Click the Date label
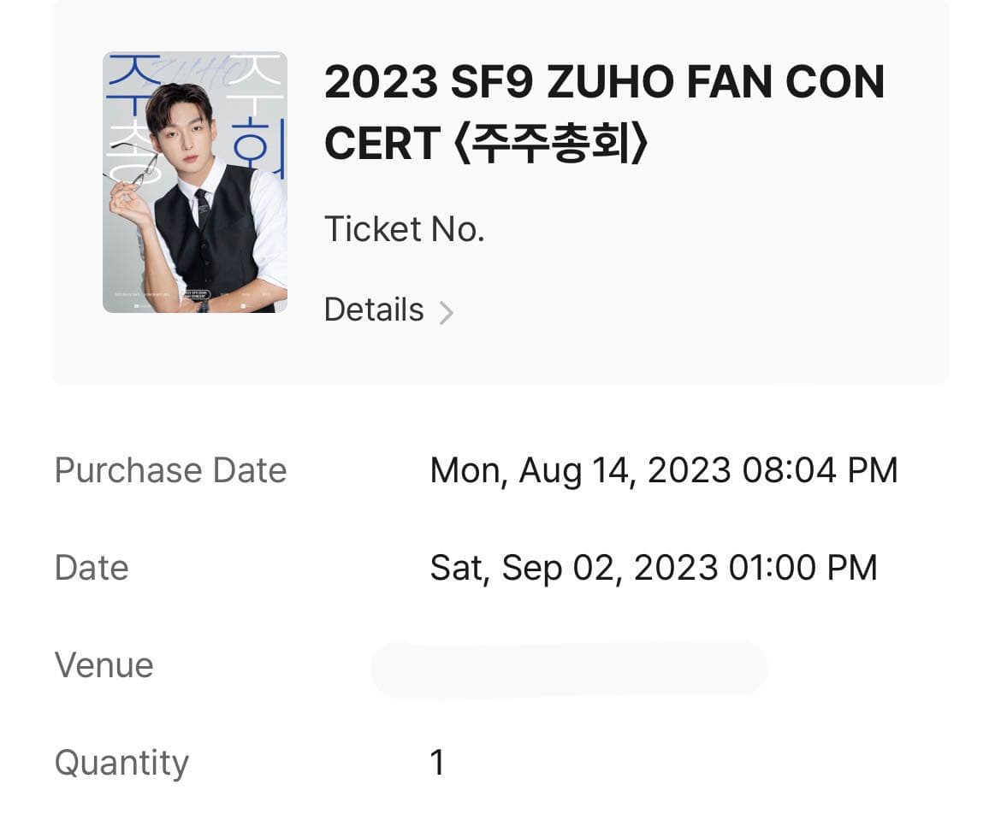 tap(91, 567)
